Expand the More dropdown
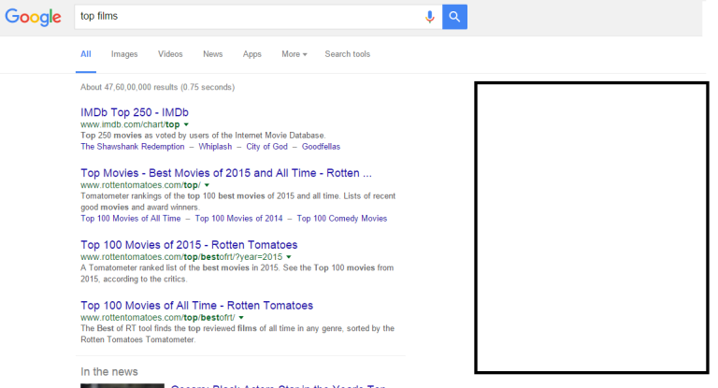Screen dimensions: 718x388 click(294, 54)
